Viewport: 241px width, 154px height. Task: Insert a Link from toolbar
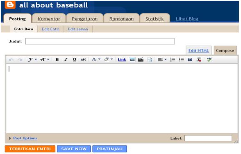[122, 59]
